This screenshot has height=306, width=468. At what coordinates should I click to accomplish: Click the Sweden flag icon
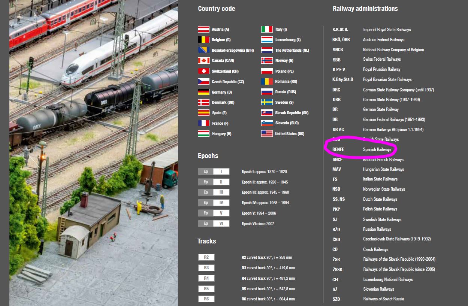pyautogui.click(x=267, y=102)
